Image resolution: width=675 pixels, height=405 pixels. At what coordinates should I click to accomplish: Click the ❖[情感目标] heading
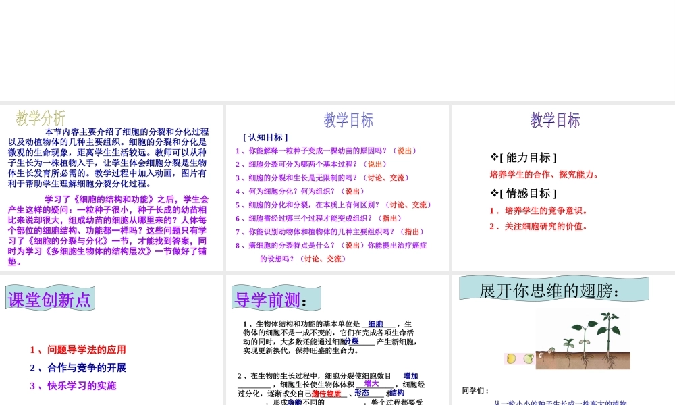tap(523, 194)
